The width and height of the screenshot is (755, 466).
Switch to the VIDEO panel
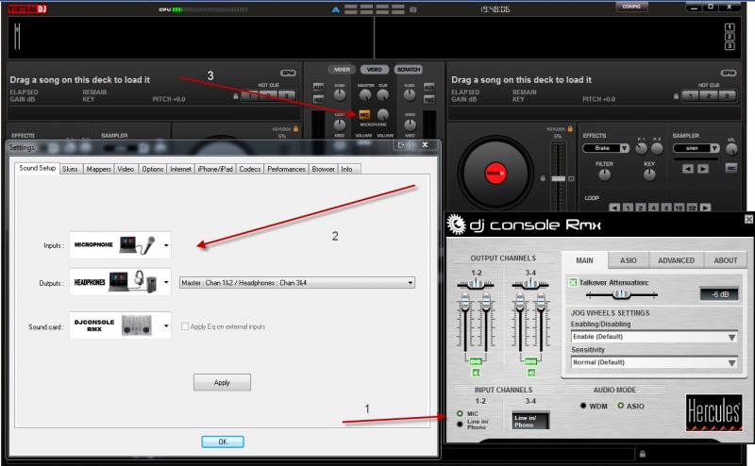(374, 69)
